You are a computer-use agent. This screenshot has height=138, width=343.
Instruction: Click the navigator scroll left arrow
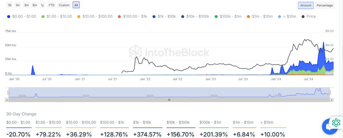(x=6, y=100)
